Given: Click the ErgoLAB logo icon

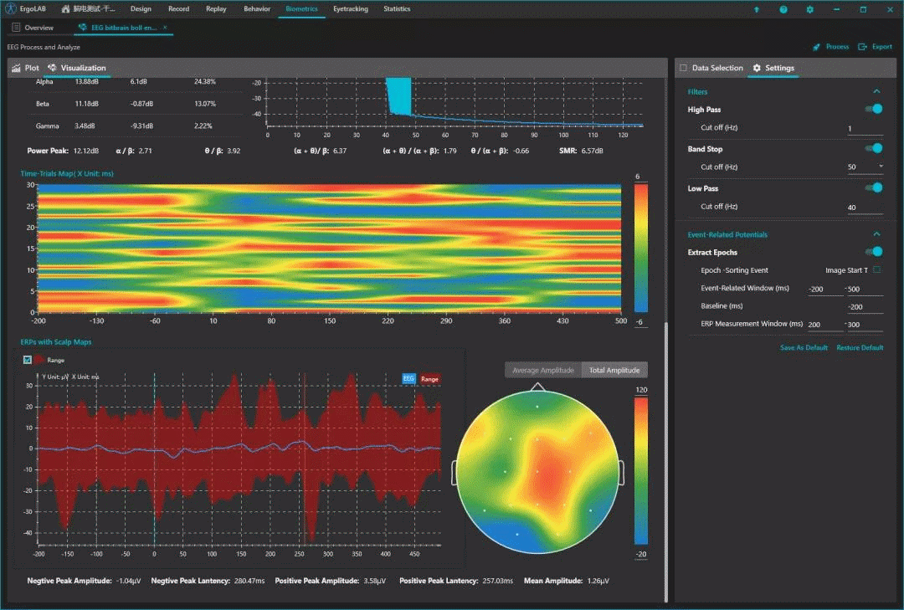Looking at the screenshot, I should tap(11, 9).
